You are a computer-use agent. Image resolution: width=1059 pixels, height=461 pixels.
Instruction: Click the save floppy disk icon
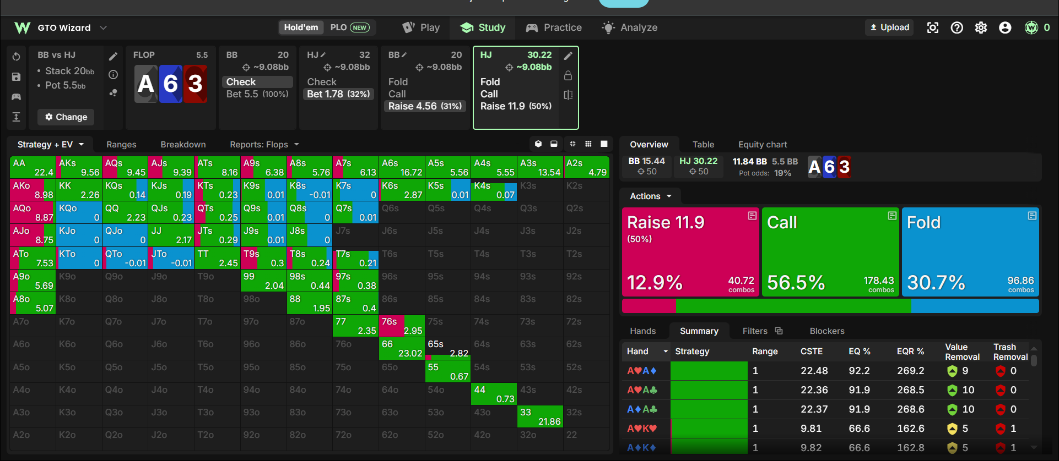click(16, 77)
